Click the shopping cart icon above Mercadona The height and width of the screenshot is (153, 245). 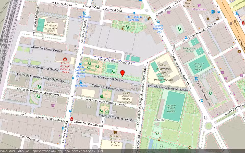199,5
